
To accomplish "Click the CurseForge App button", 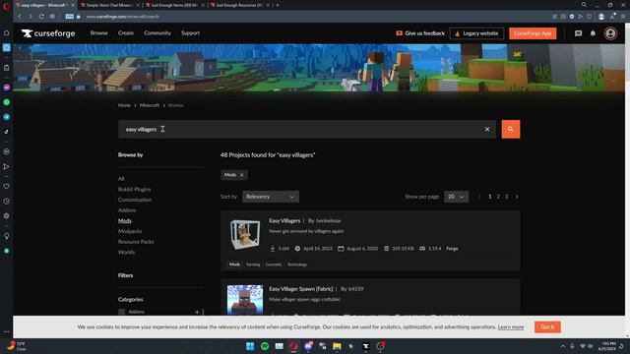I will pyautogui.click(x=533, y=33).
